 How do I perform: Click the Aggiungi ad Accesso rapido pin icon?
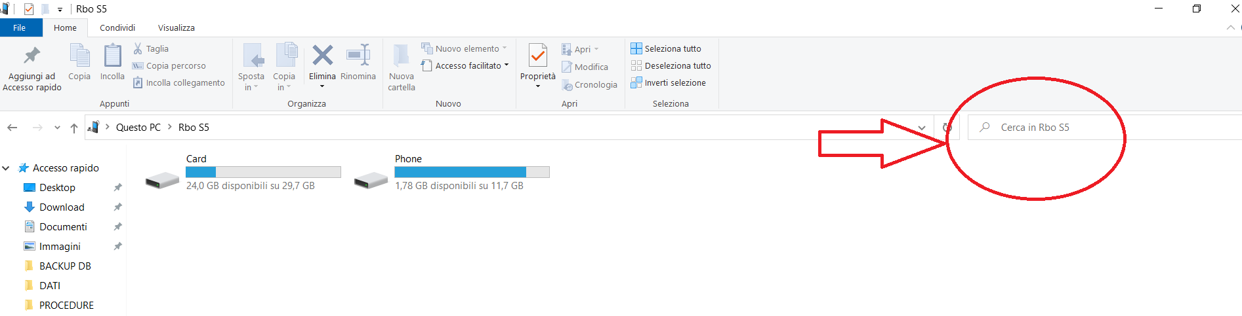(x=31, y=56)
